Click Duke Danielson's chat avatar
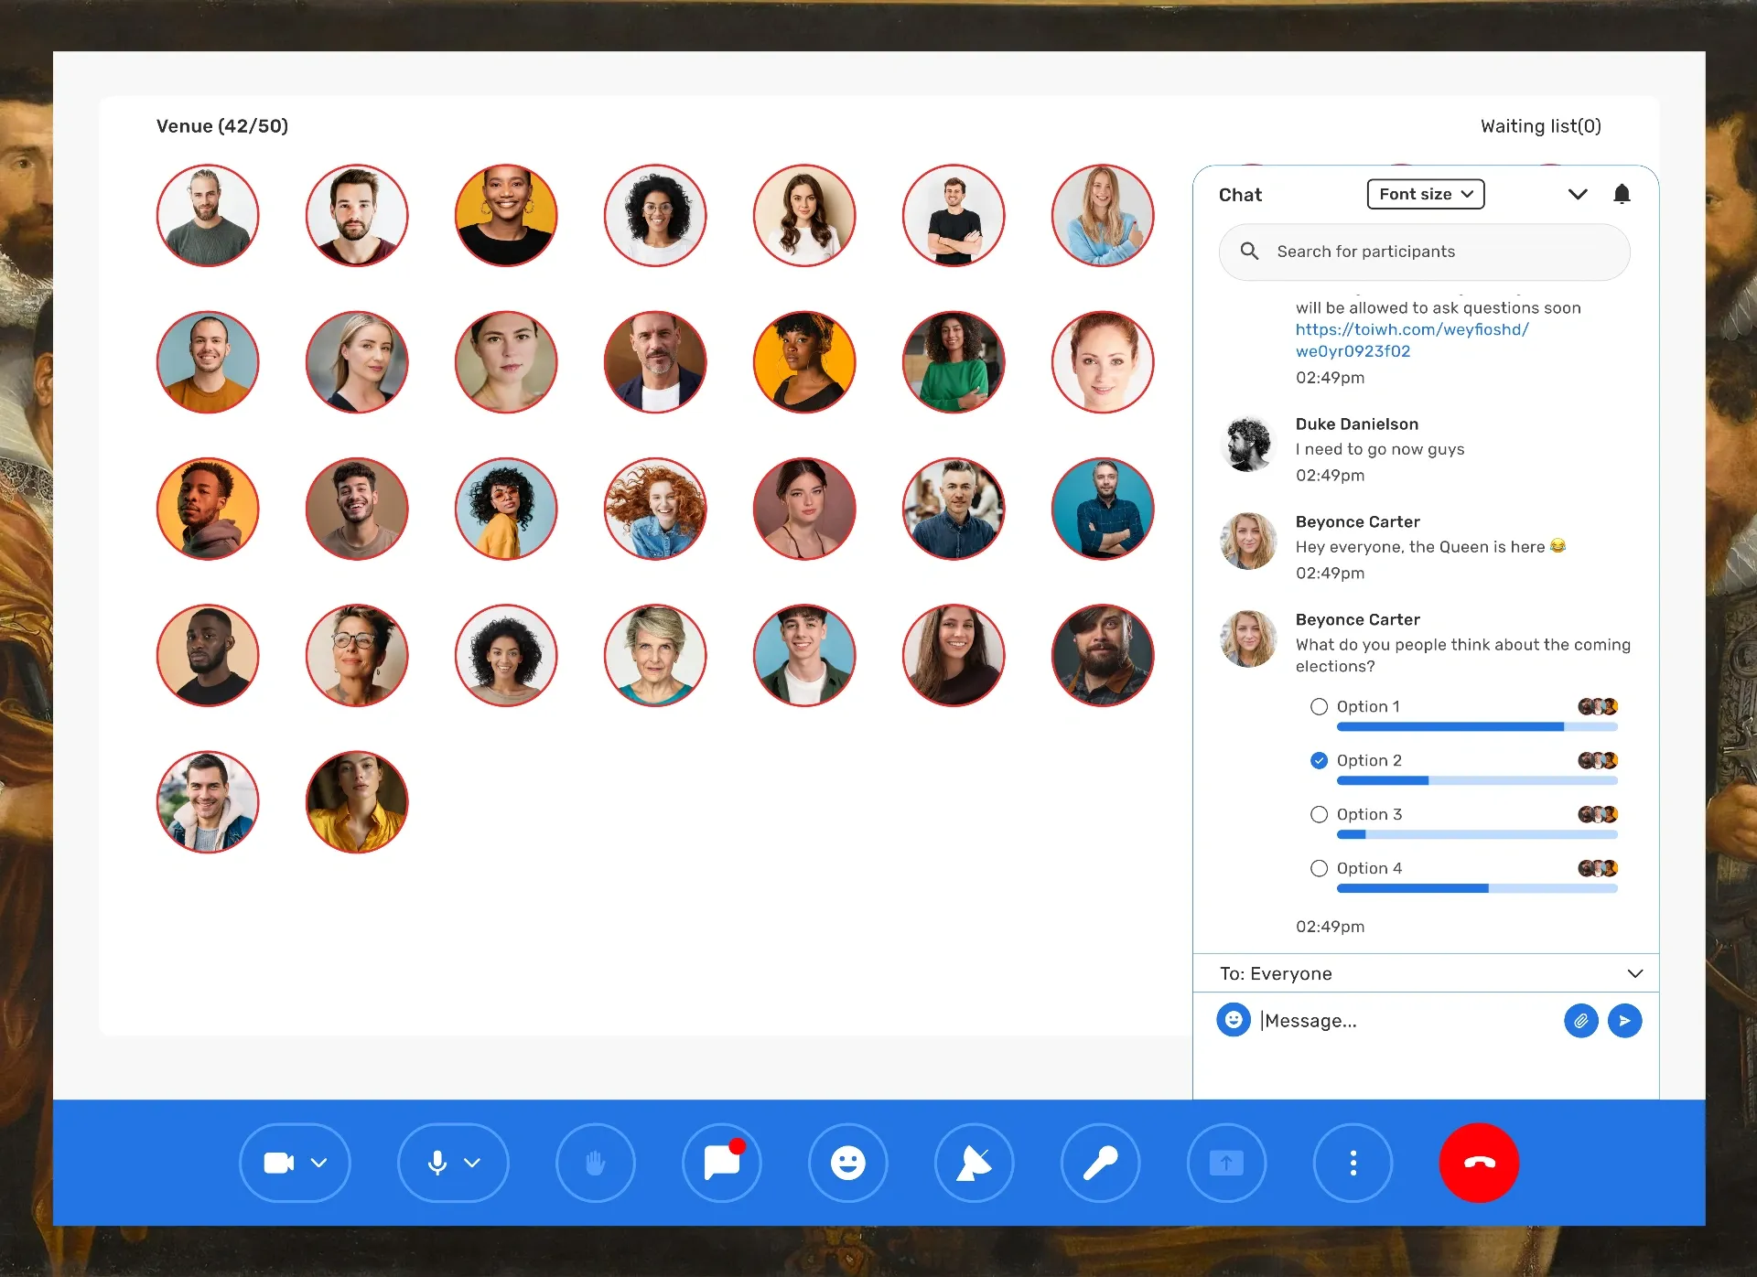The height and width of the screenshot is (1277, 1757). pyautogui.click(x=1248, y=444)
